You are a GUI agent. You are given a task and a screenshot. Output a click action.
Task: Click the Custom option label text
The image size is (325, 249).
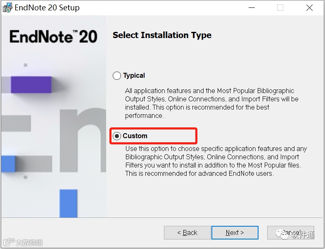[x=135, y=136]
